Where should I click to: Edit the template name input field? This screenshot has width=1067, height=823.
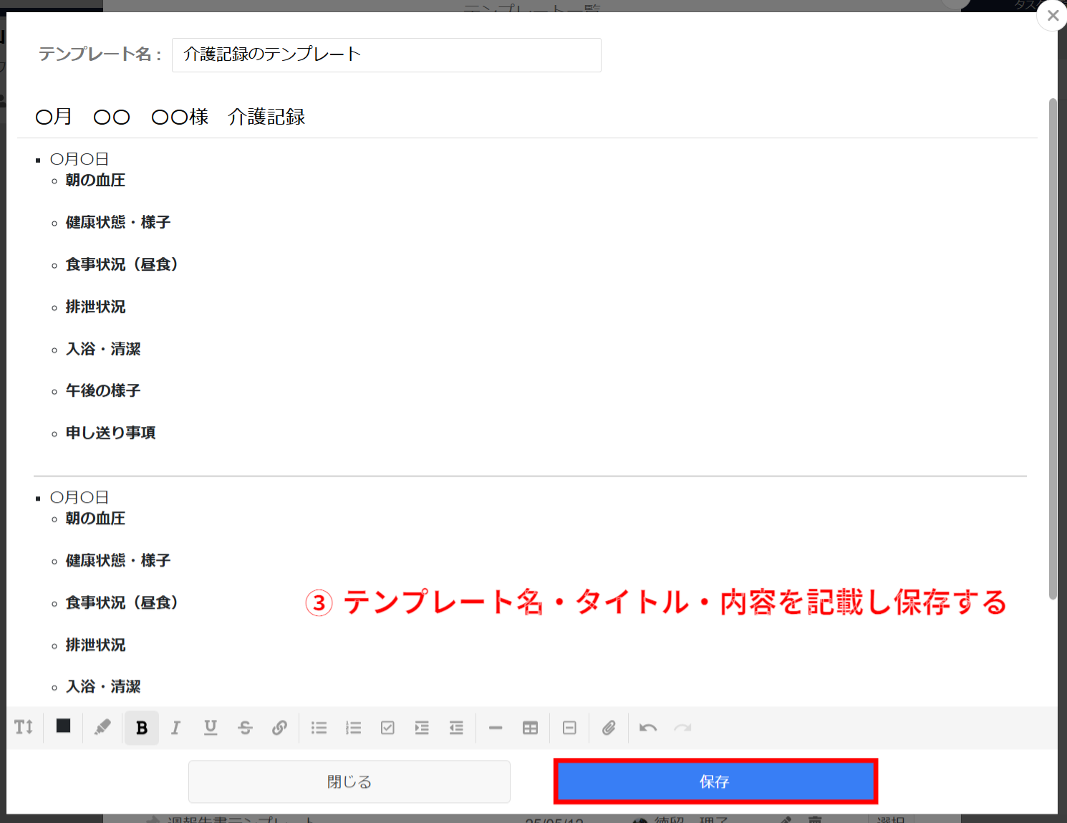point(386,55)
